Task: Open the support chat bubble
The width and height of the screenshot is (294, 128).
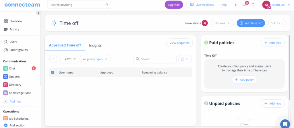Action: point(285,124)
